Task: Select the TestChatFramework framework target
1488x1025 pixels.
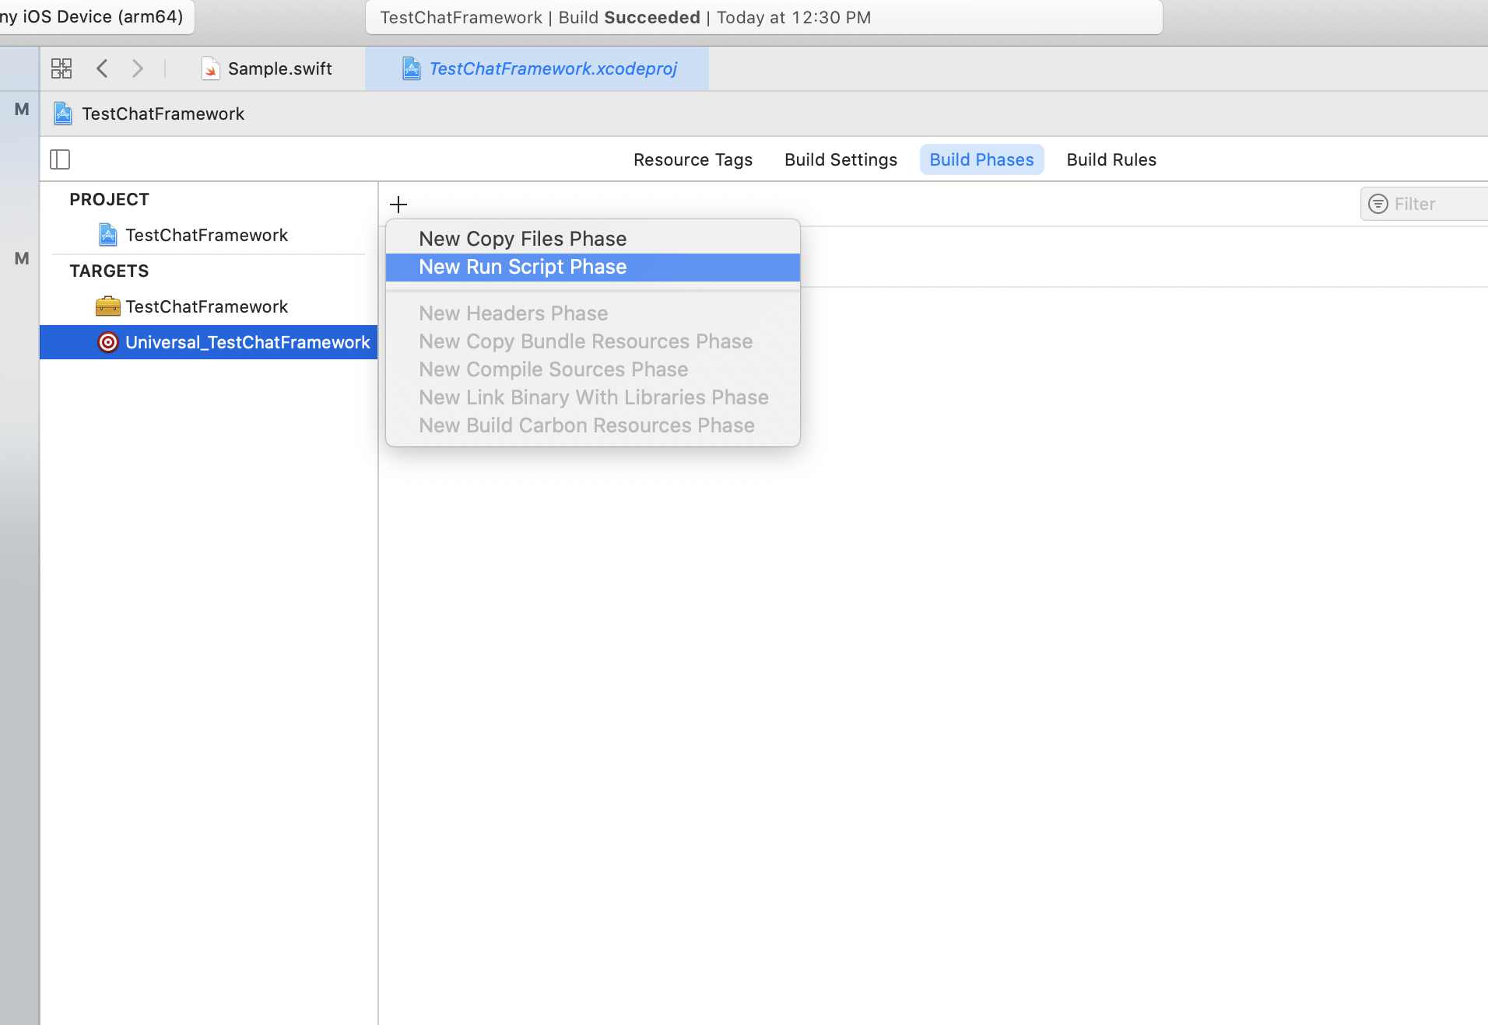Action: [x=209, y=306]
